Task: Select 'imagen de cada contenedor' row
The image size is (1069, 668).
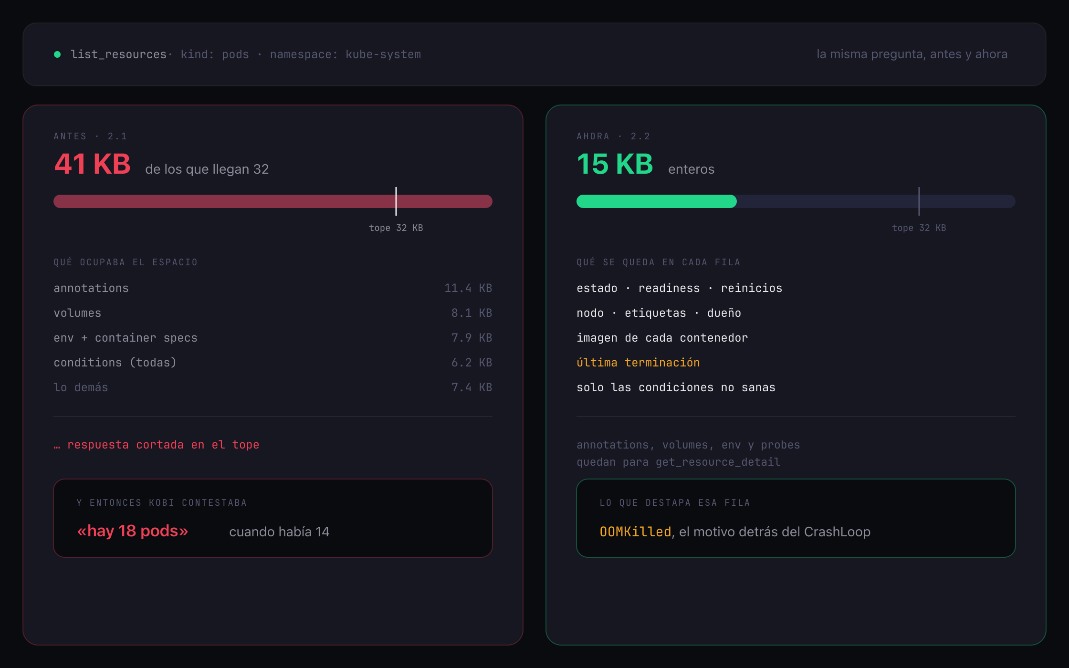Action: [x=662, y=338]
